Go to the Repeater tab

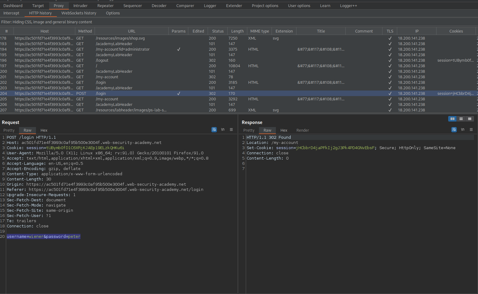click(x=106, y=6)
